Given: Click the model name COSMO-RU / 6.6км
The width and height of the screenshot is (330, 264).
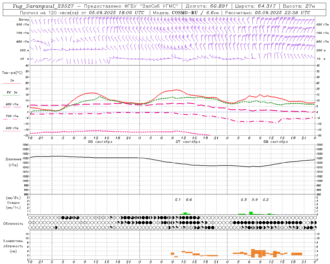Looking at the screenshot, I should coord(195,13).
